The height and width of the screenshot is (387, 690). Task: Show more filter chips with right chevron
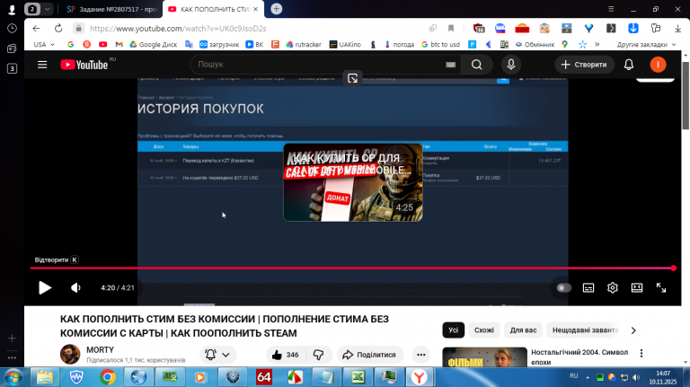click(633, 330)
